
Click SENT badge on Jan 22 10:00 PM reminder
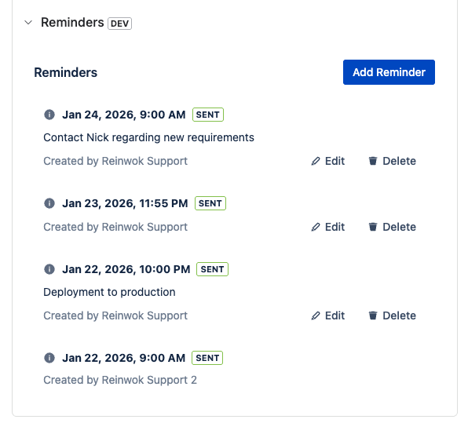[212, 269]
